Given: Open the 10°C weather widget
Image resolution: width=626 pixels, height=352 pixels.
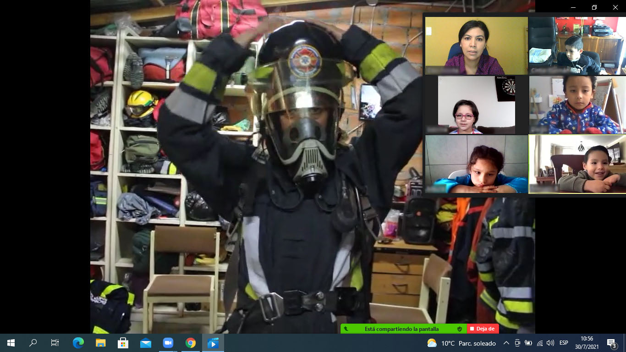Looking at the screenshot, I should (x=461, y=343).
